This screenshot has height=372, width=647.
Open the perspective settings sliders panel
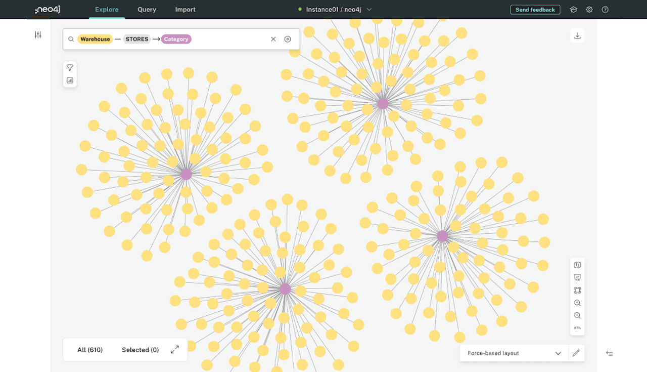38,35
